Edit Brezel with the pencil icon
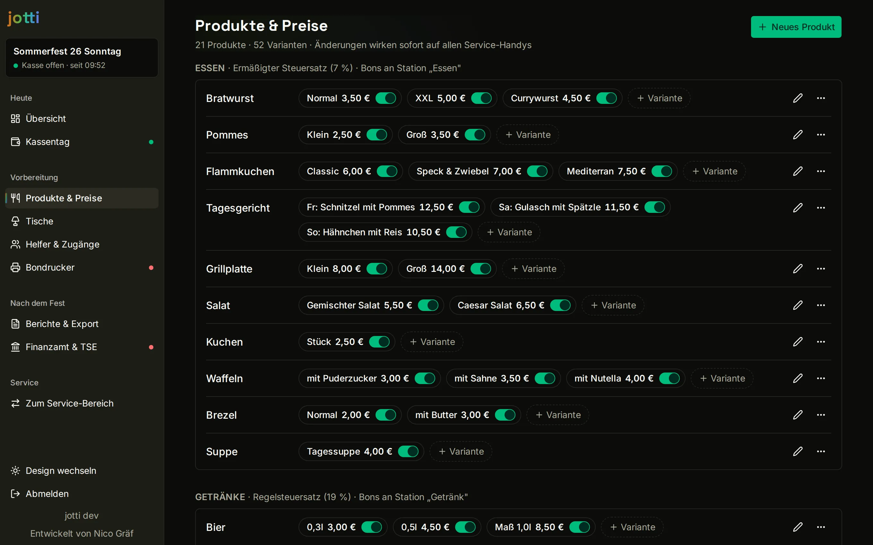Screen dimensions: 873x545 (x=798, y=415)
